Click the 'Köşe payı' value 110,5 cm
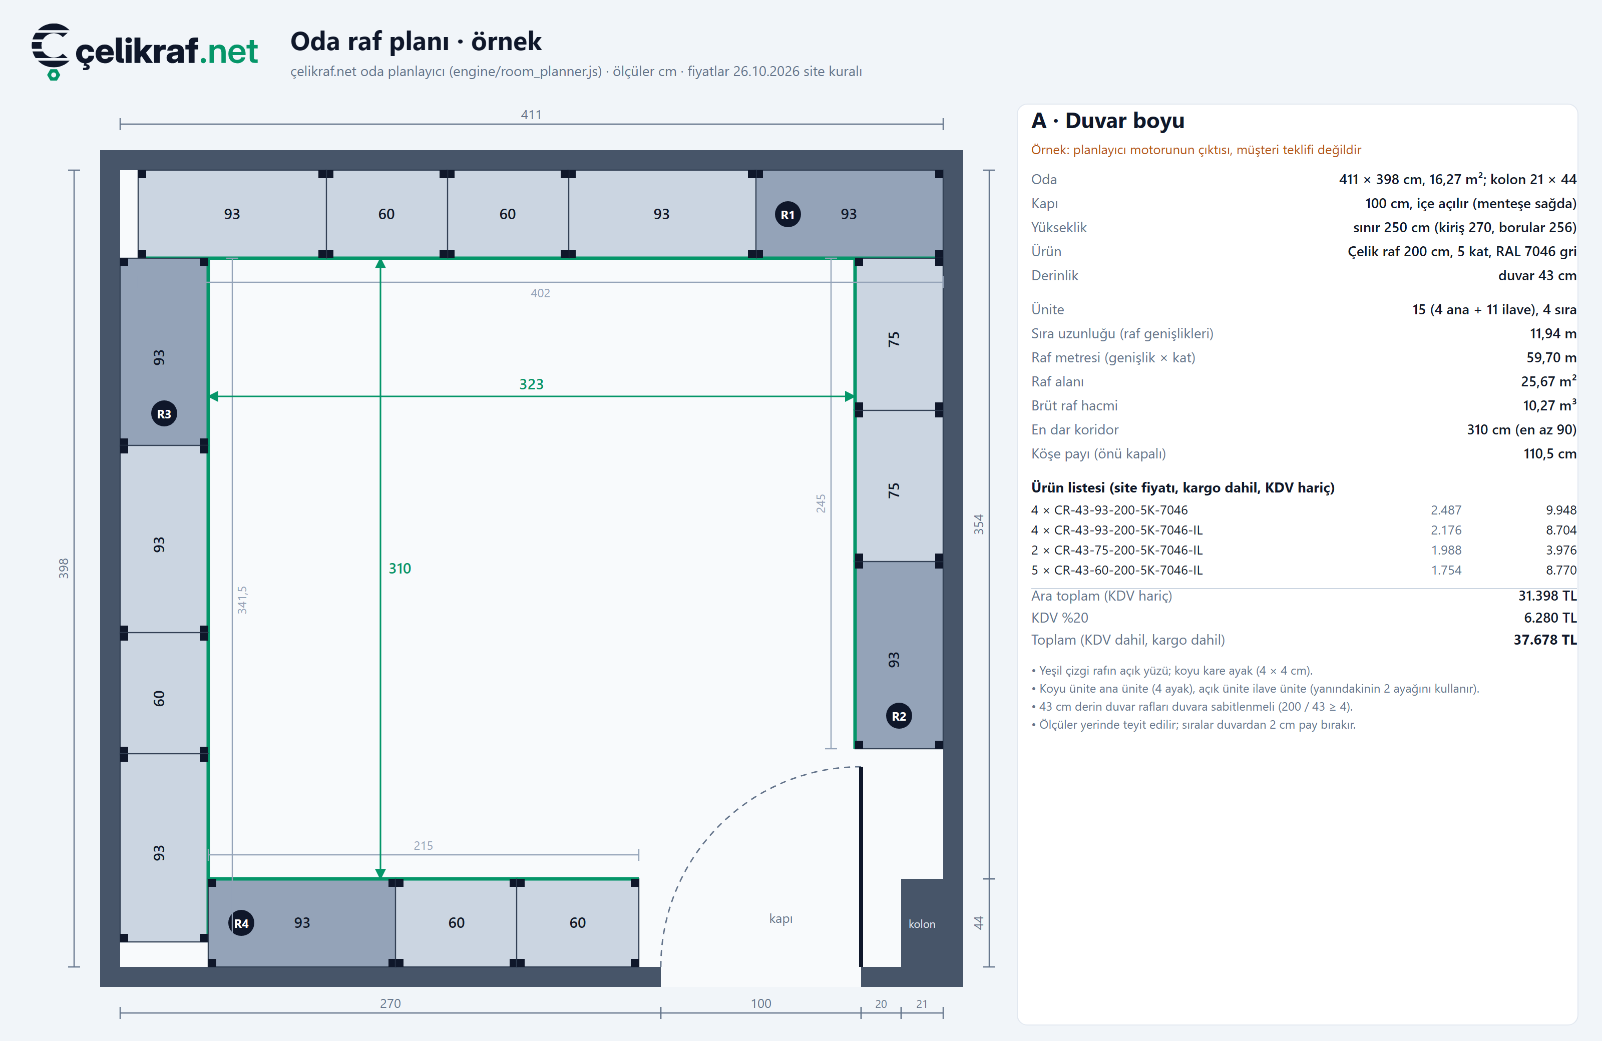The width and height of the screenshot is (1602, 1041). pyautogui.click(x=1549, y=453)
